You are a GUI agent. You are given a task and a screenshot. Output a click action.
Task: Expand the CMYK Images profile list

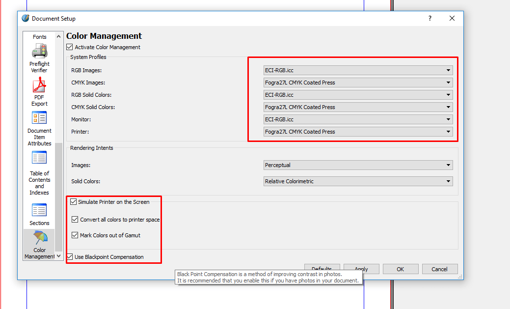(448, 83)
